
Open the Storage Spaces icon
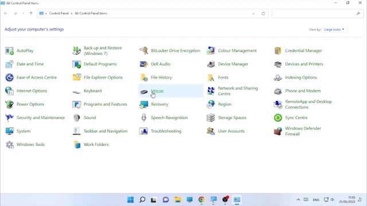(x=210, y=117)
